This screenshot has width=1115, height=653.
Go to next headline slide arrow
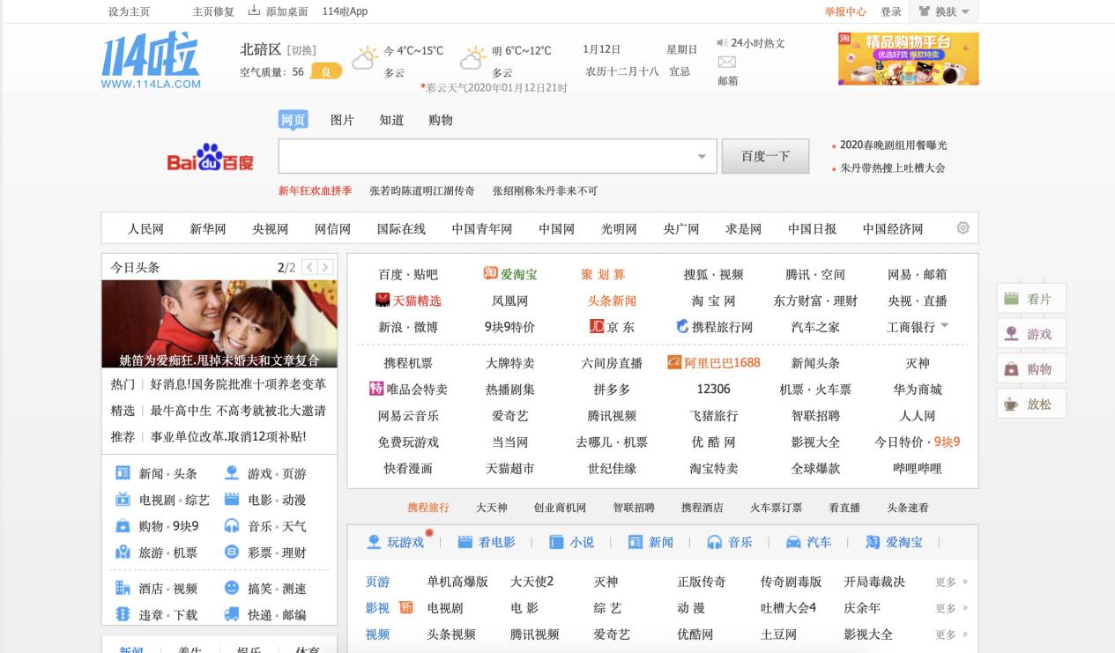pos(326,267)
